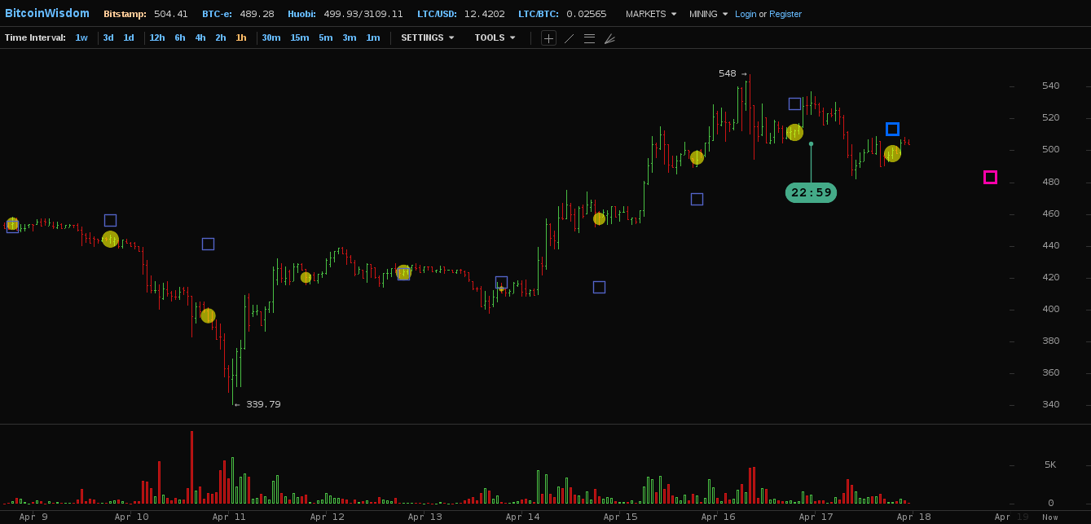Open the MARKETS dropdown

650,14
